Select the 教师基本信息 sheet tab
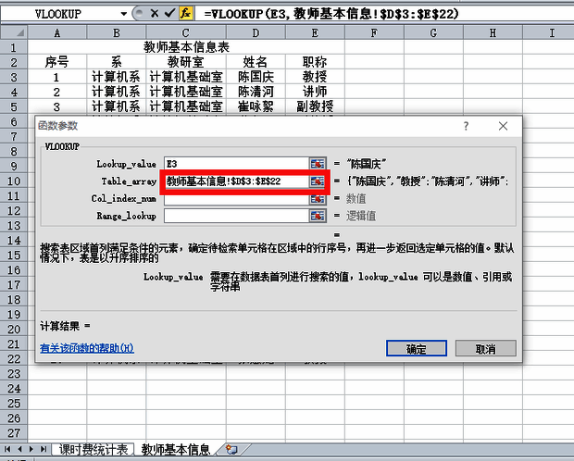The width and height of the screenshot is (574, 461). click(175, 449)
